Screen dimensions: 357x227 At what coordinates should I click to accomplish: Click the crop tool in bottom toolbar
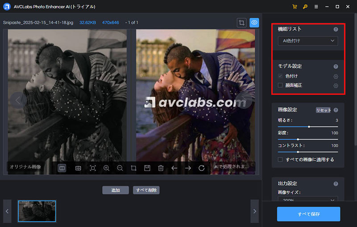pos(133,168)
